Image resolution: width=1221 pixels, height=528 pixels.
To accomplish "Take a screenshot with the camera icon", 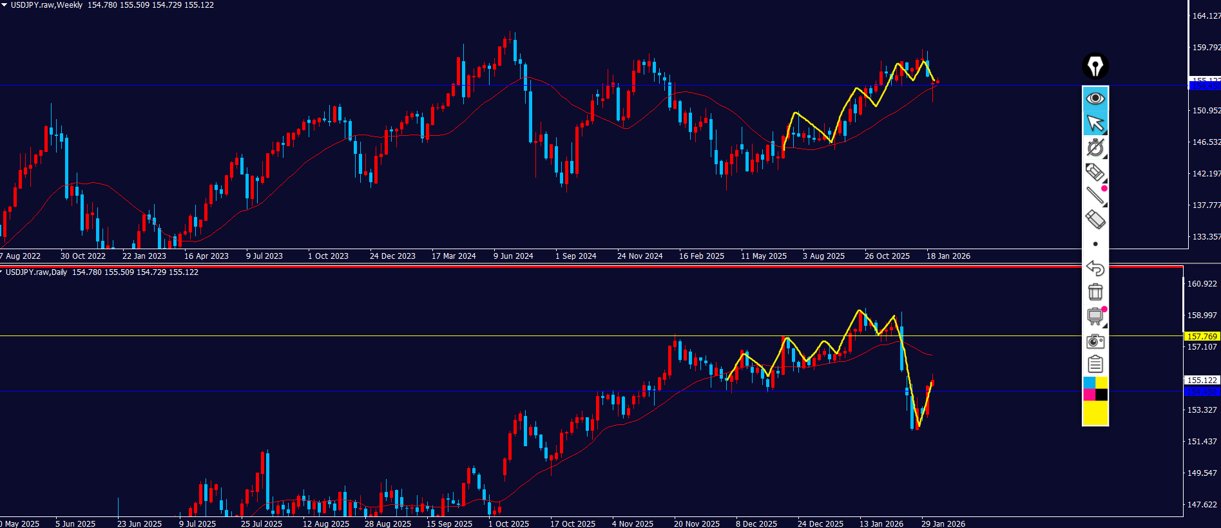I will (x=1095, y=341).
